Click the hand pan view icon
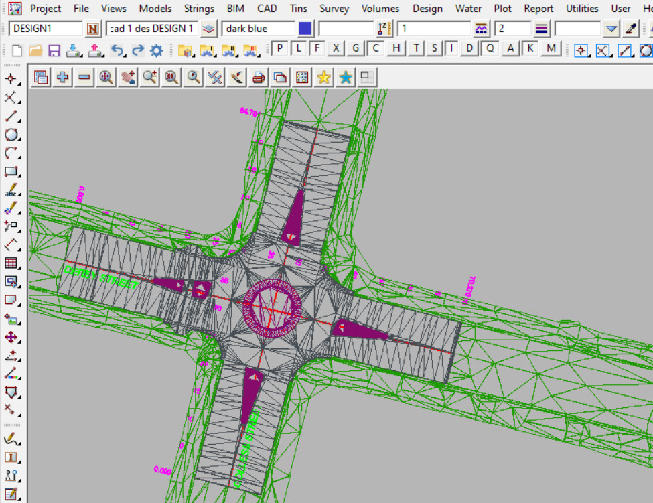This screenshot has height=503, width=653. tap(128, 78)
